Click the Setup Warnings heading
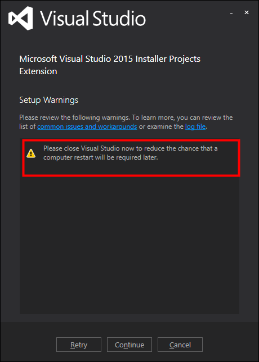 49,100
